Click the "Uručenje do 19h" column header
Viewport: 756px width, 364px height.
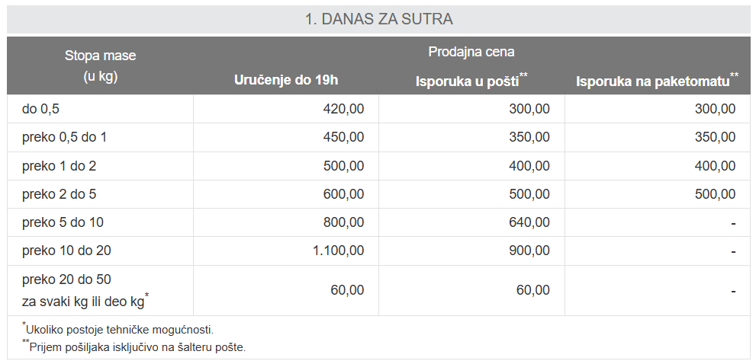click(x=286, y=81)
